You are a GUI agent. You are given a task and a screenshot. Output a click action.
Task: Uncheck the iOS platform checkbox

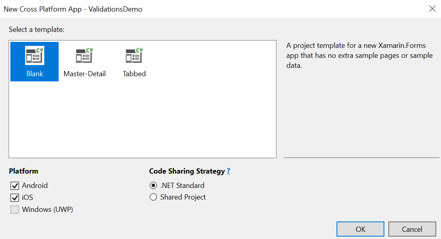(15, 198)
